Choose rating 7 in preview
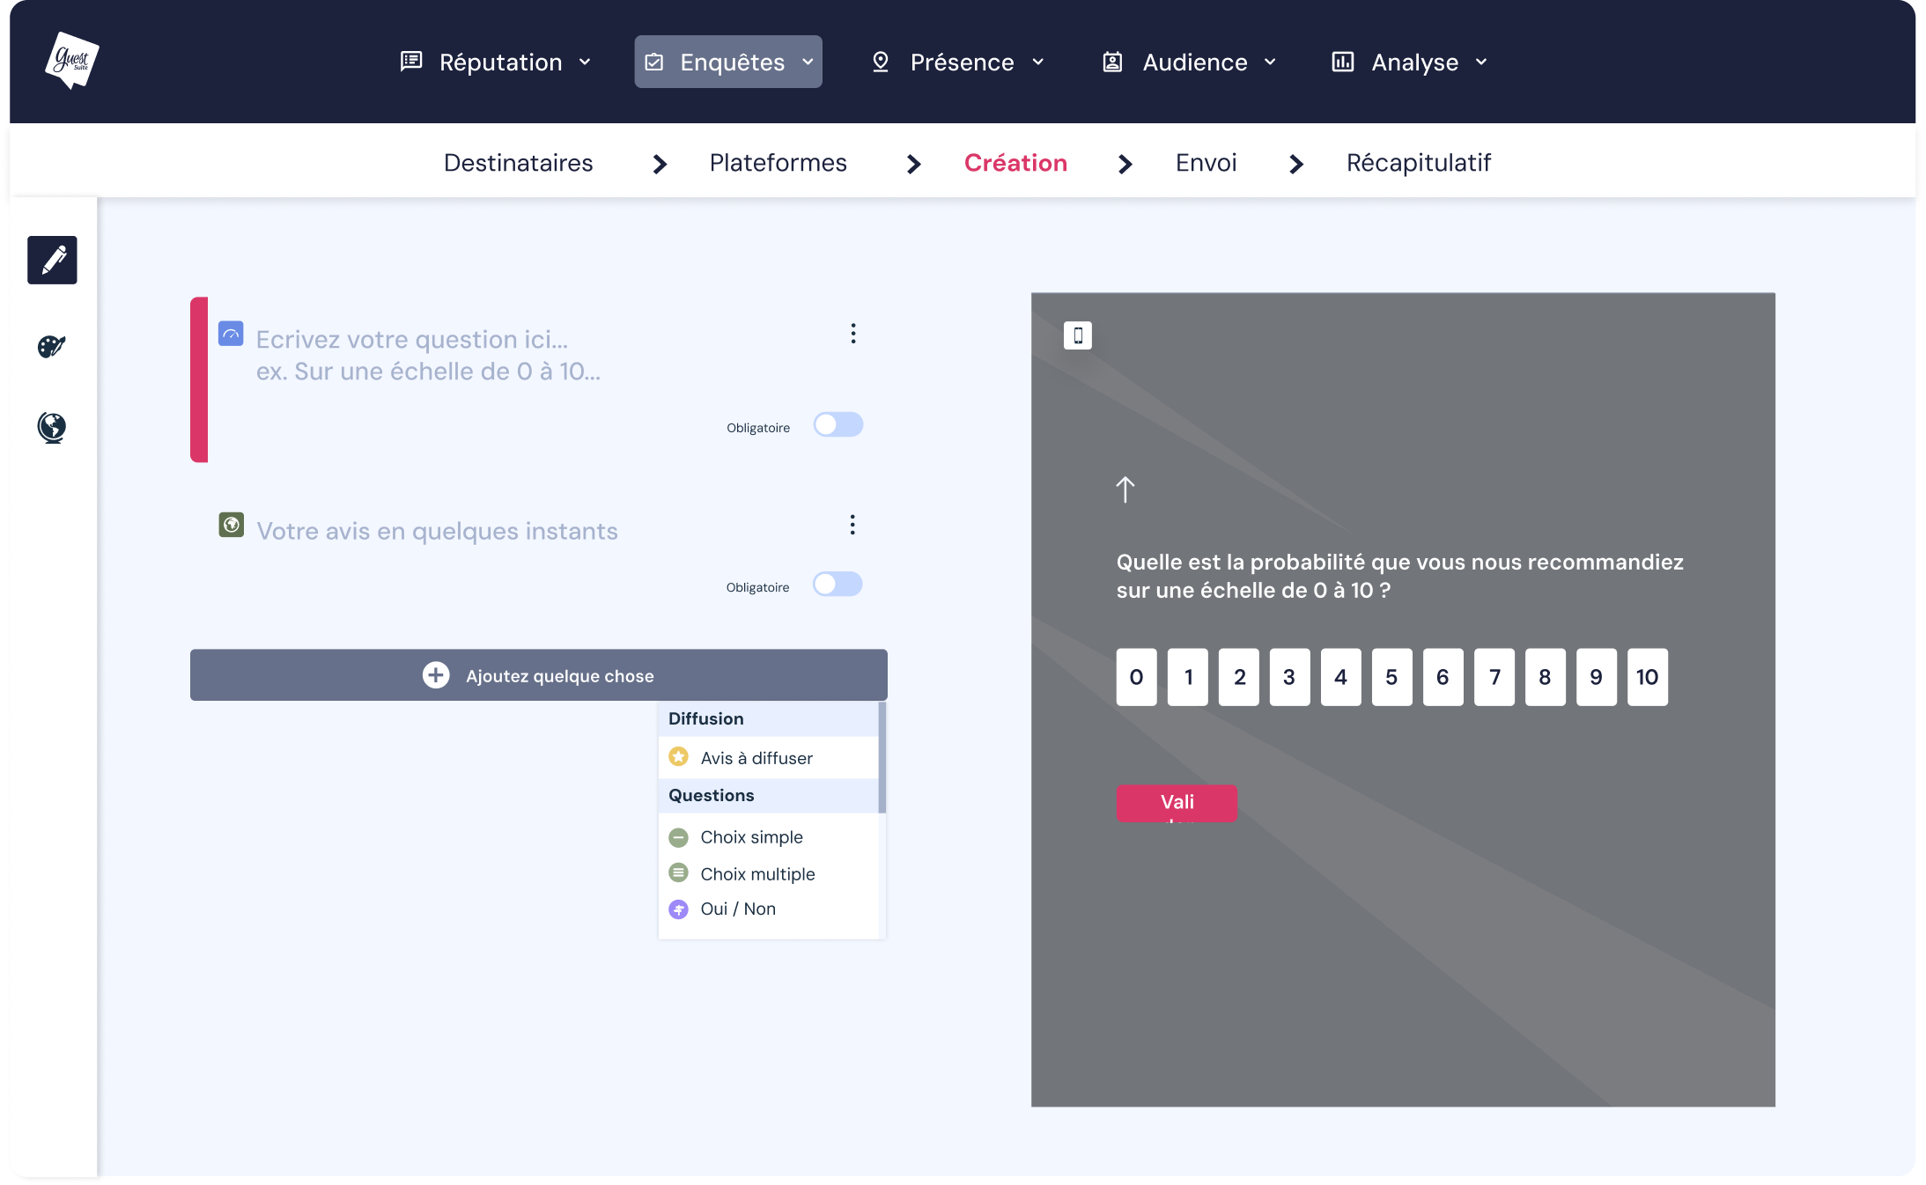This screenshot has height=1185, width=1926. click(x=1494, y=677)
